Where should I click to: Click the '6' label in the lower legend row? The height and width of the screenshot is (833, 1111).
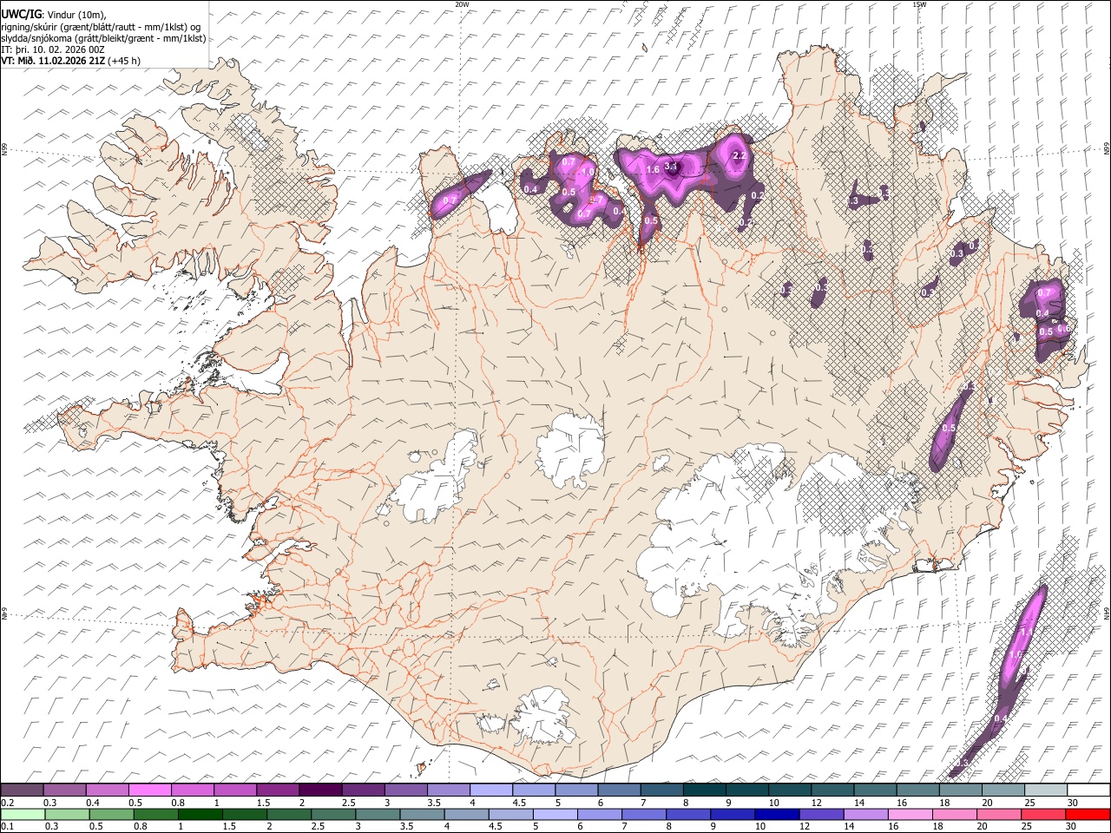click(579, 826)
